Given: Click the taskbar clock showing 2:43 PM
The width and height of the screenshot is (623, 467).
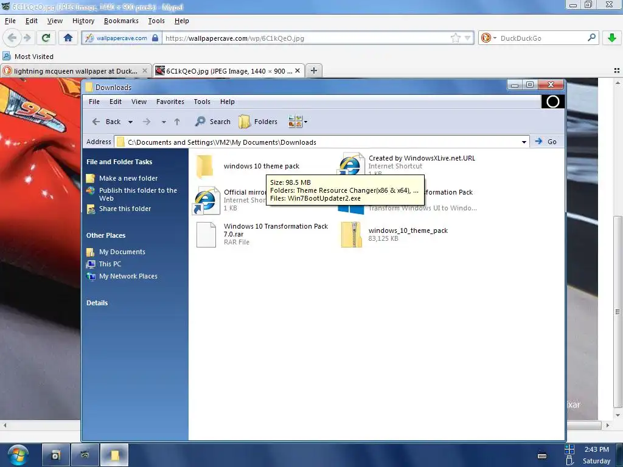Looking at the screenshot, I should 596,449.
